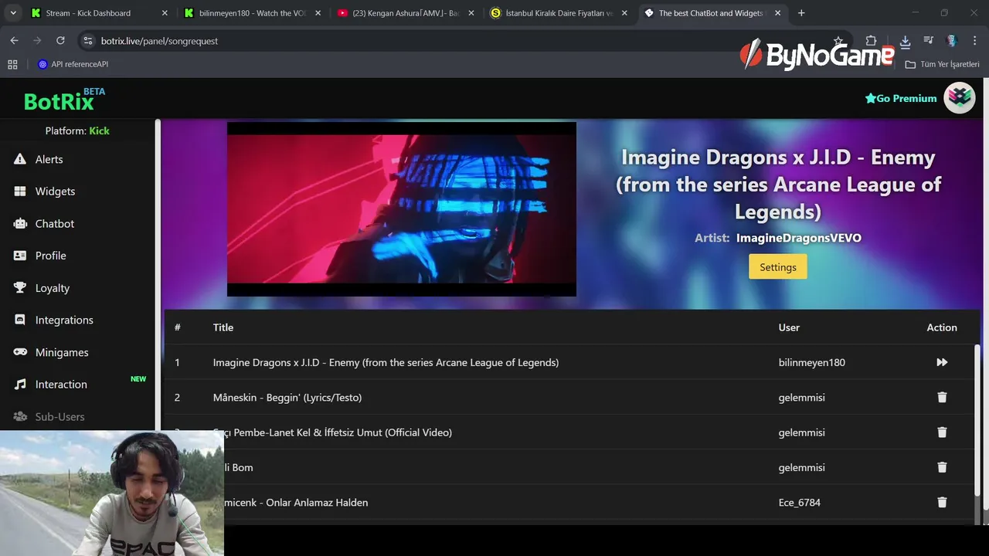The height and width of the screenshot is (556, 989).
Task: Switch to İstanbul Kiralık Daire tab
Action: click(559, 13)
